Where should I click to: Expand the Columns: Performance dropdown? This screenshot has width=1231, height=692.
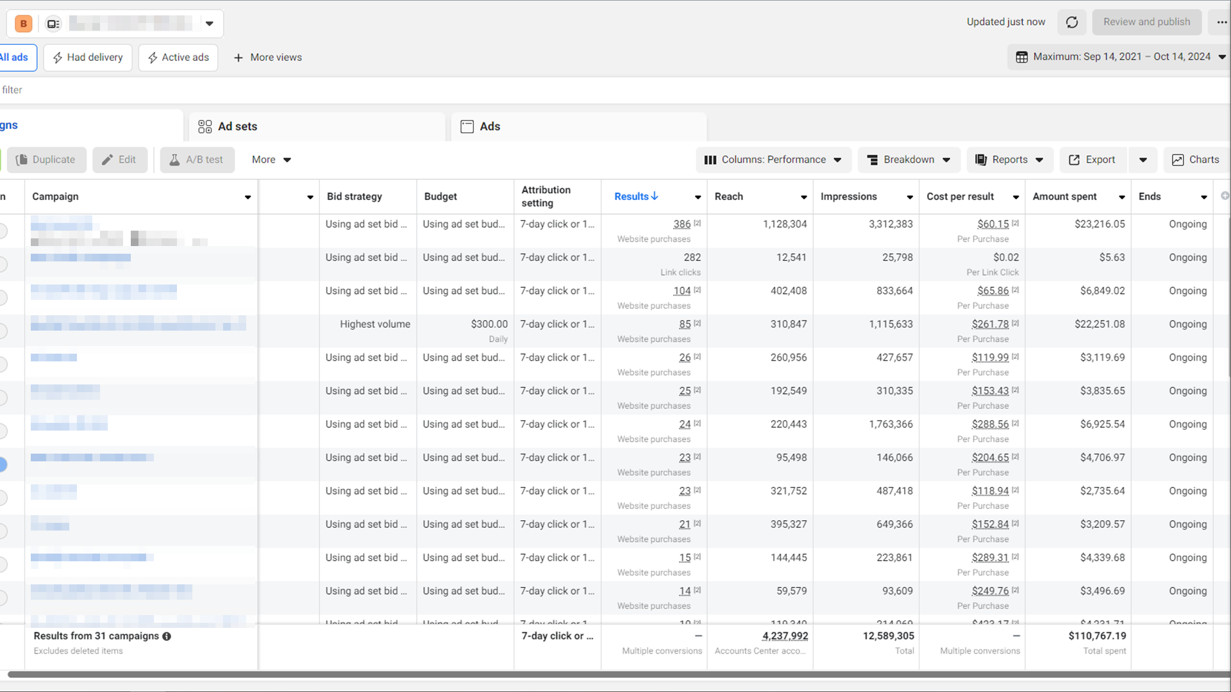(773, 160)
